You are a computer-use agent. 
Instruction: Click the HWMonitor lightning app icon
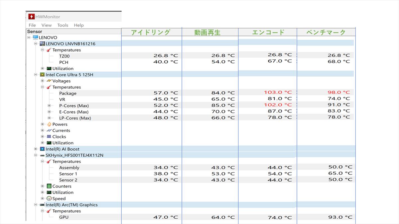tap(31, 17)
